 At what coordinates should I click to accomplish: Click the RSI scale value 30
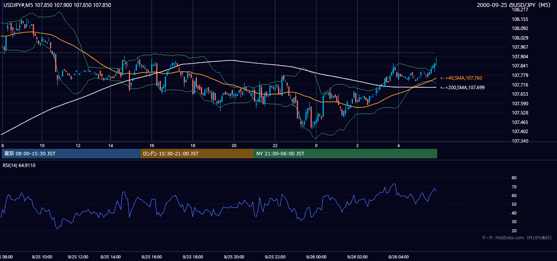point(514,222)
